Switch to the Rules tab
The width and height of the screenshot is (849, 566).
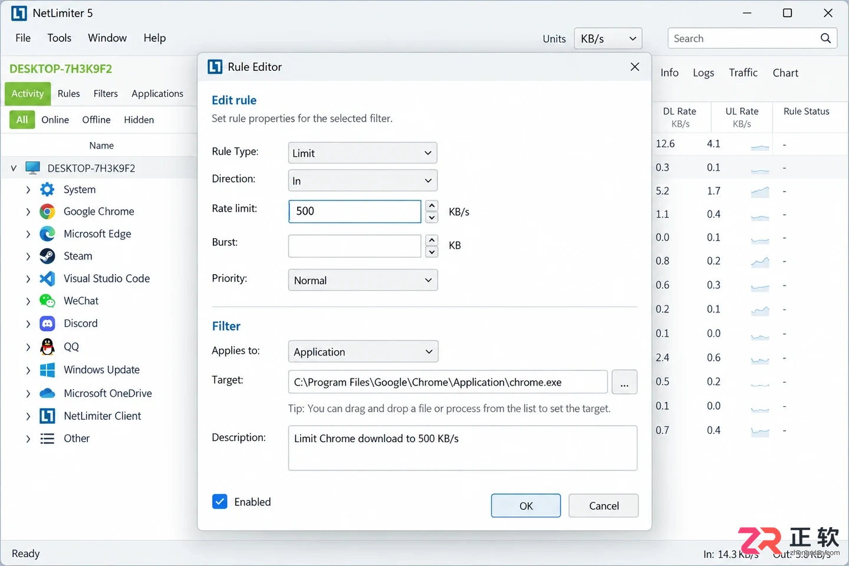pos(68,94)
